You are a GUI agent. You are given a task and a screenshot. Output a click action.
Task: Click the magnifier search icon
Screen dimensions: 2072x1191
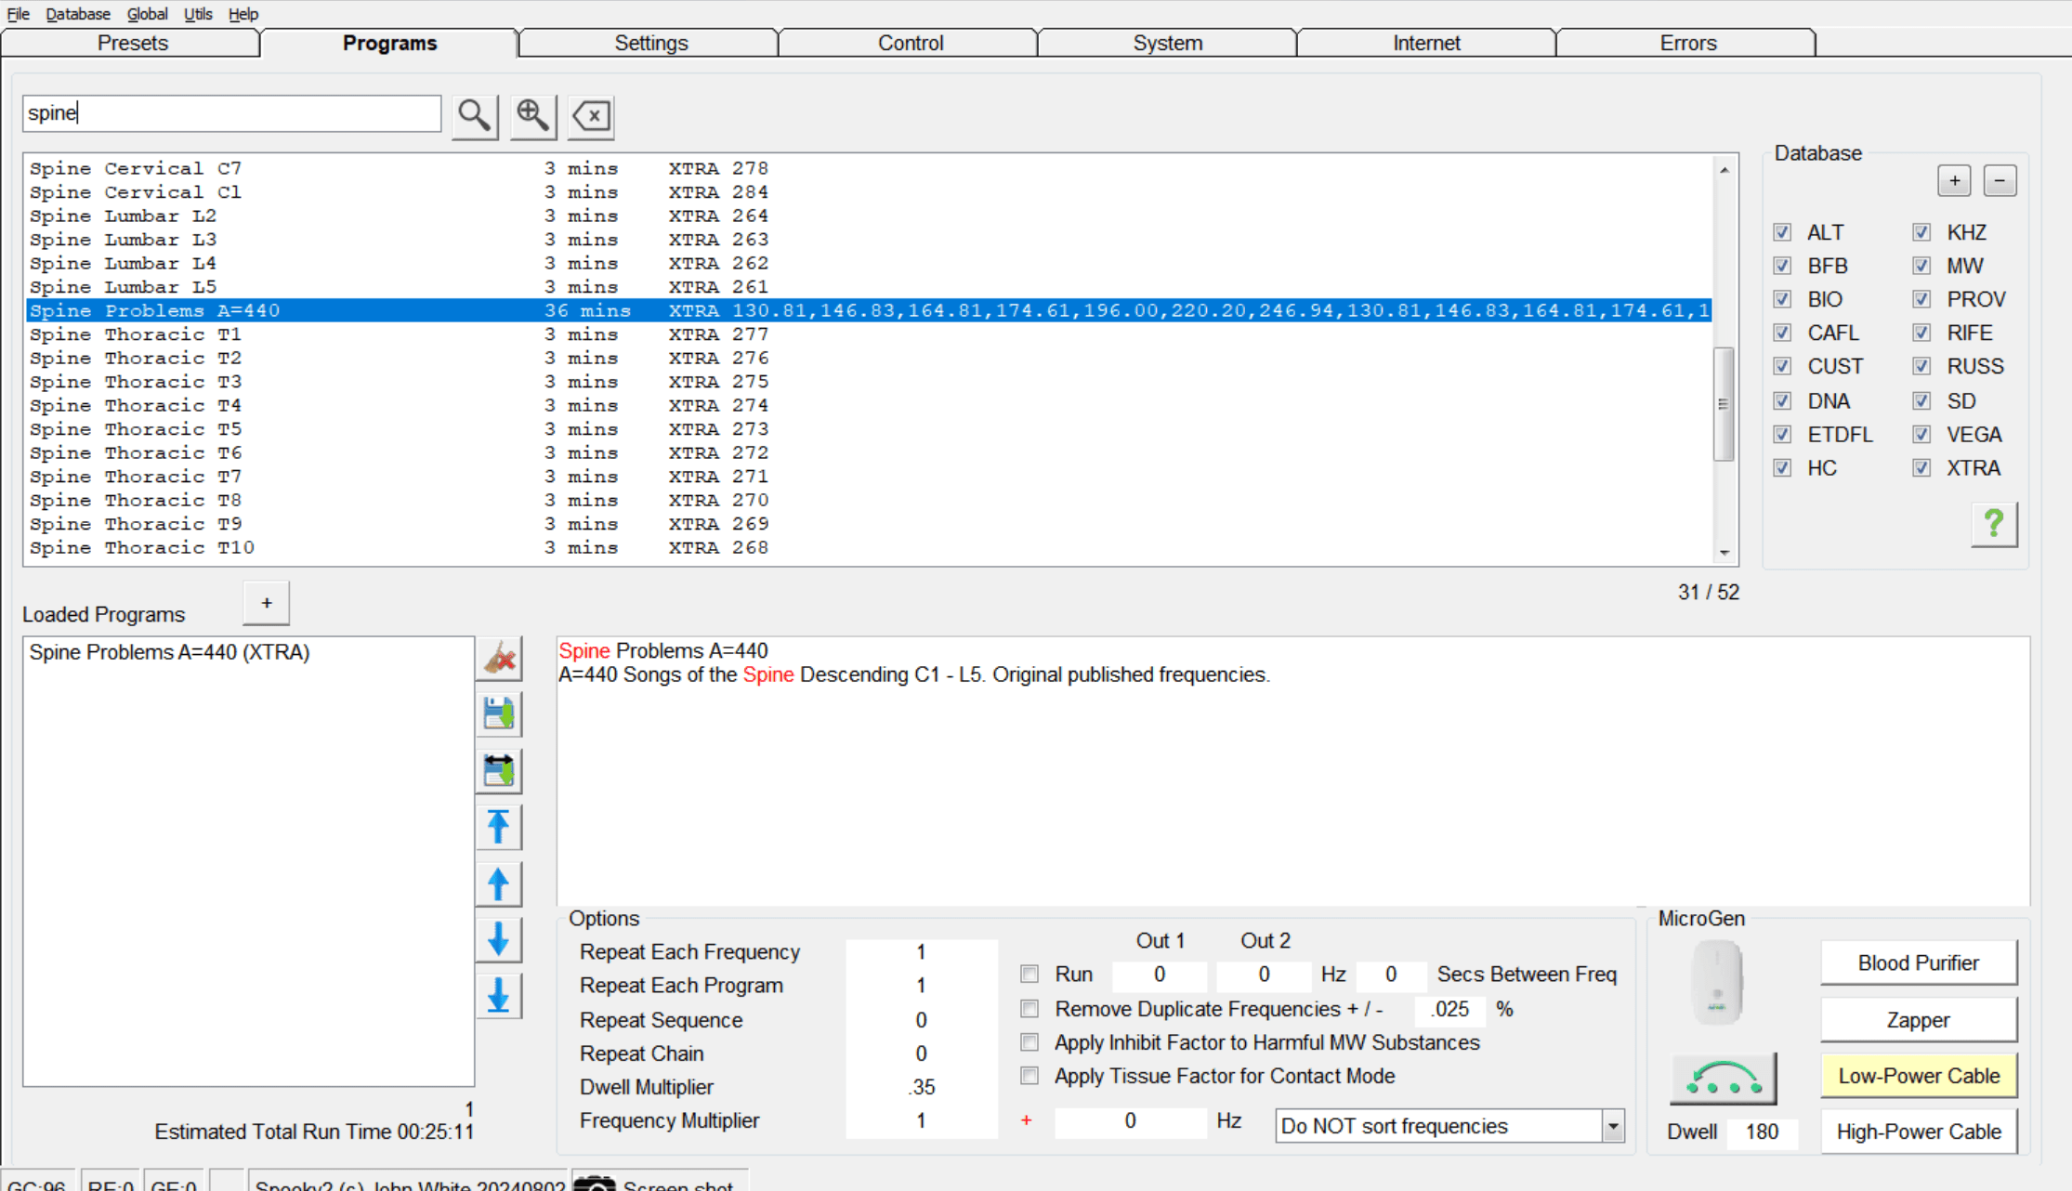475,116
